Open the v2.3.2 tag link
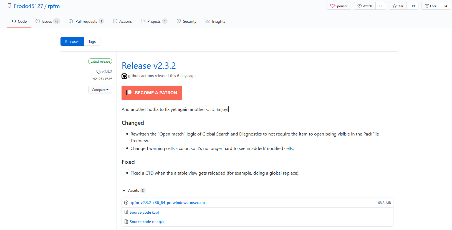 [x=104, y=71]
